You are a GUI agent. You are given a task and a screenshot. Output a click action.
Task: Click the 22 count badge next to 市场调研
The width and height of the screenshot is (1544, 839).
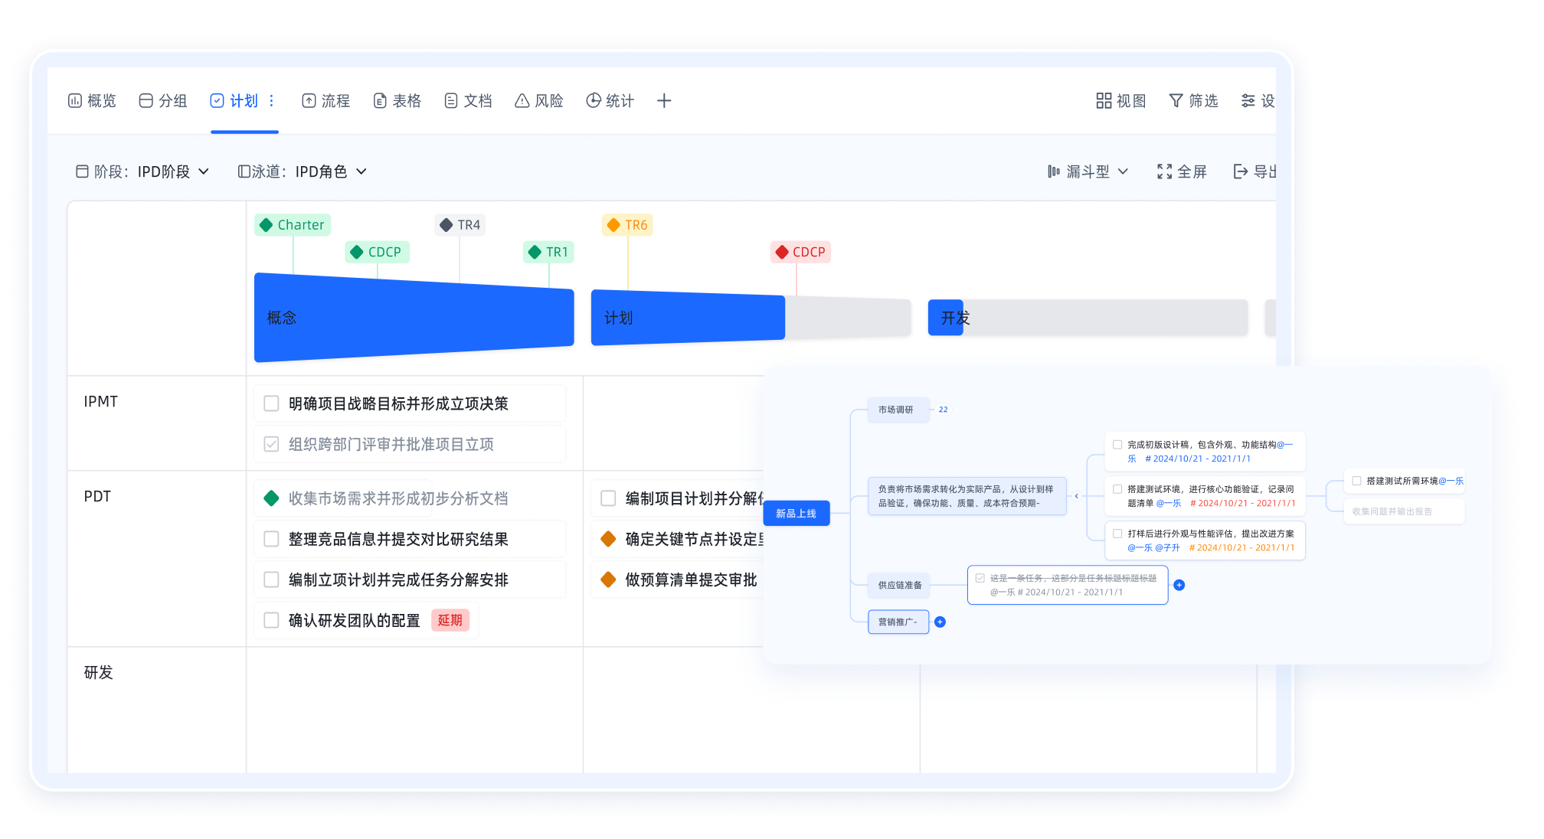(x=943, y=410)
